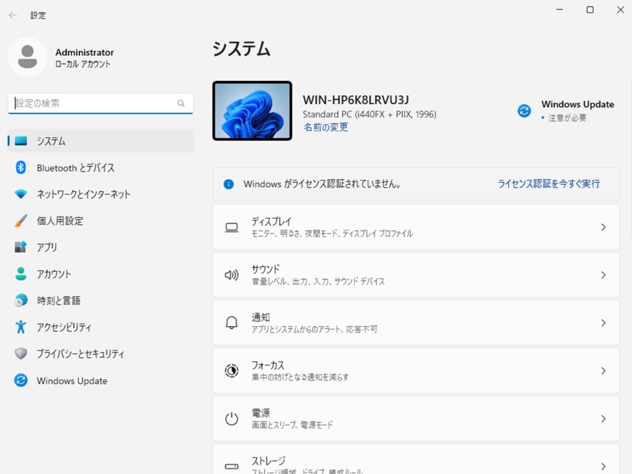The width and height of the screenshot is (632, 474).
Task: Click PC name WIN-HP6K8LRVU3J
Action: [x=356, y=99]
